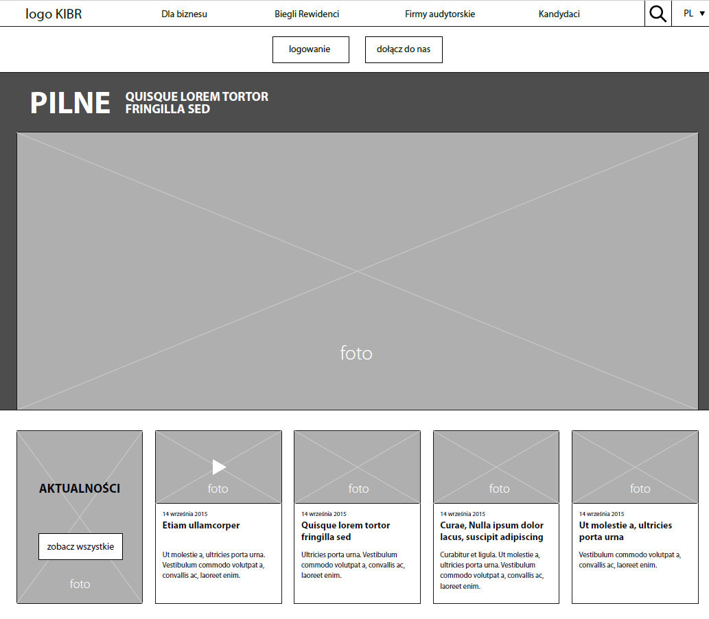Viewport: 709px width, 619px height.
Task: Click the photo above Ut molestie a card
Action: (x=635, y=467)
